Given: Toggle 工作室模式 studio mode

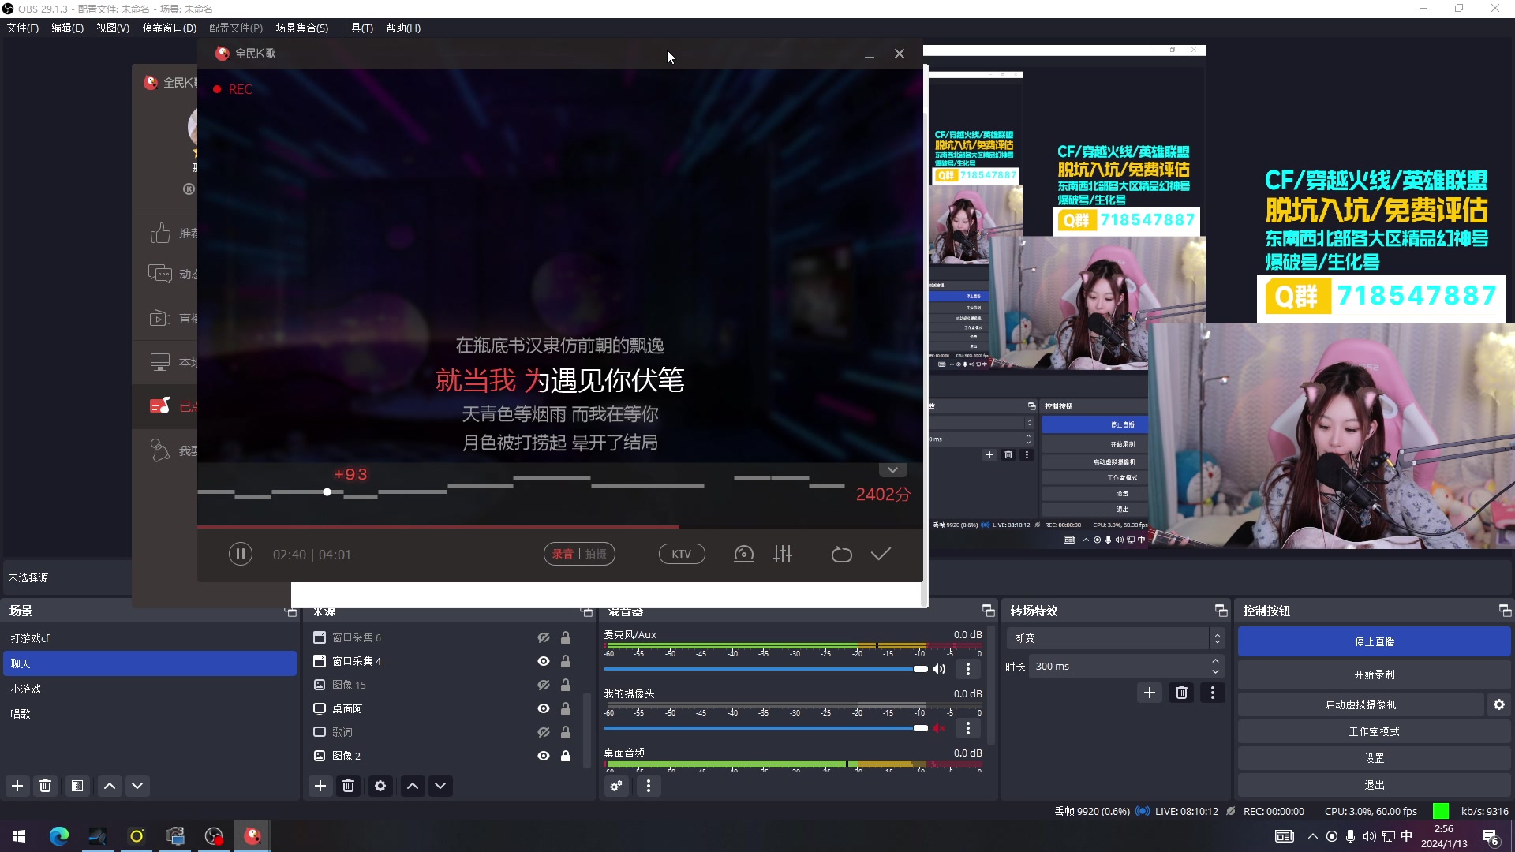Looking at the screenshot, I should coord(1374,731).
